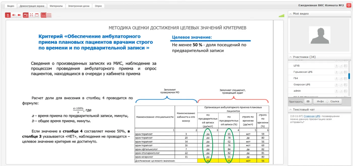Toggle the muted microphone button

[8, 15]
